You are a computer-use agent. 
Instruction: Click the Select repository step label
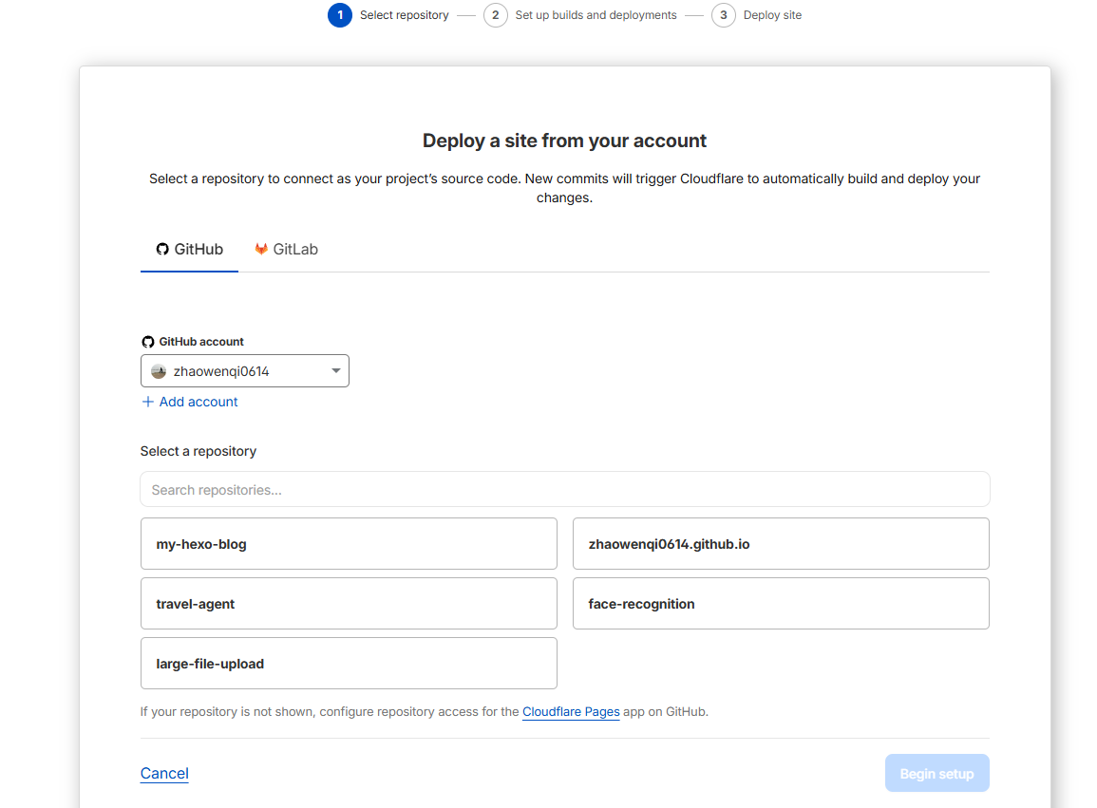point(405,15)
